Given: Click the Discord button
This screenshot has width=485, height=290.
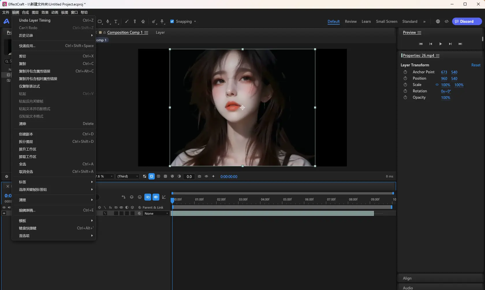Looking at the screenshot, I should point(467,22).
